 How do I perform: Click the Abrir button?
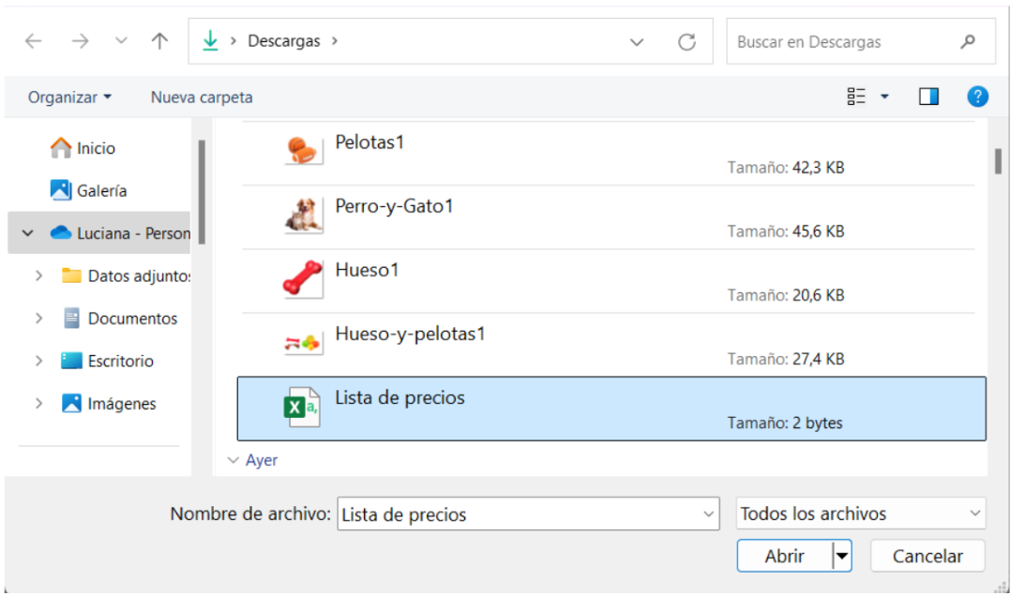coord(785,556)
